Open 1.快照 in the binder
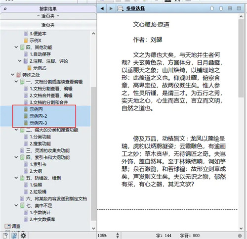247x239 pixels. point(36,185)
